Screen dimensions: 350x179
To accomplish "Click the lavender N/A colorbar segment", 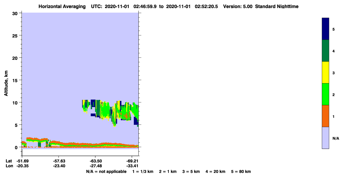I will pyautogui.click(x=325, y=138).
